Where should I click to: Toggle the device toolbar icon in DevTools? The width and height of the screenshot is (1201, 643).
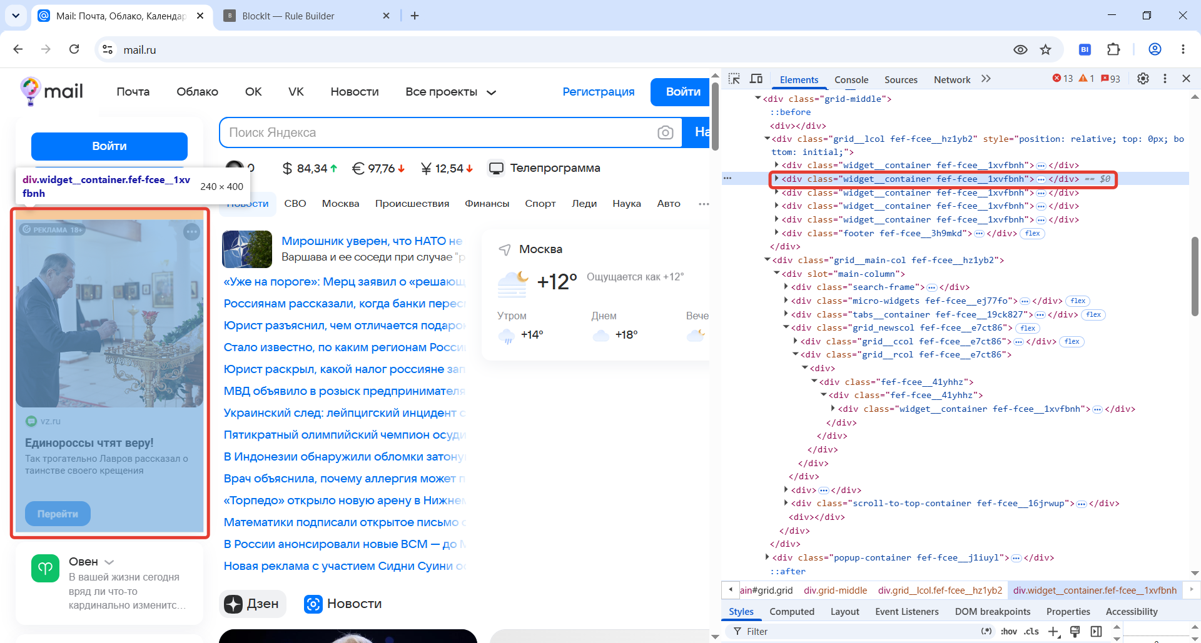756,79
